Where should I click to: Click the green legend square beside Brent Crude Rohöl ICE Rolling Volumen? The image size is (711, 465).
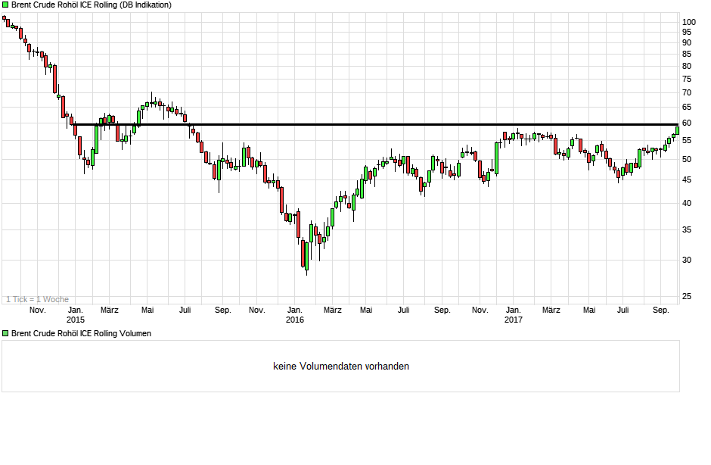(x=5, y=333)
